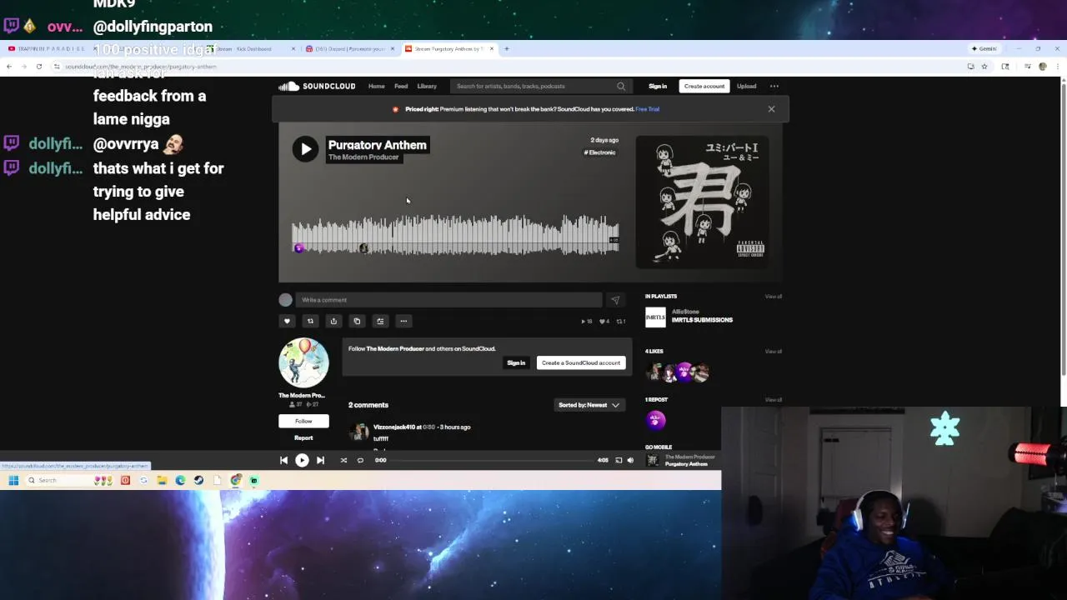Skip to previous track in bottom player
Viewport: 1067px width, 600px height.
click(283, 460)
